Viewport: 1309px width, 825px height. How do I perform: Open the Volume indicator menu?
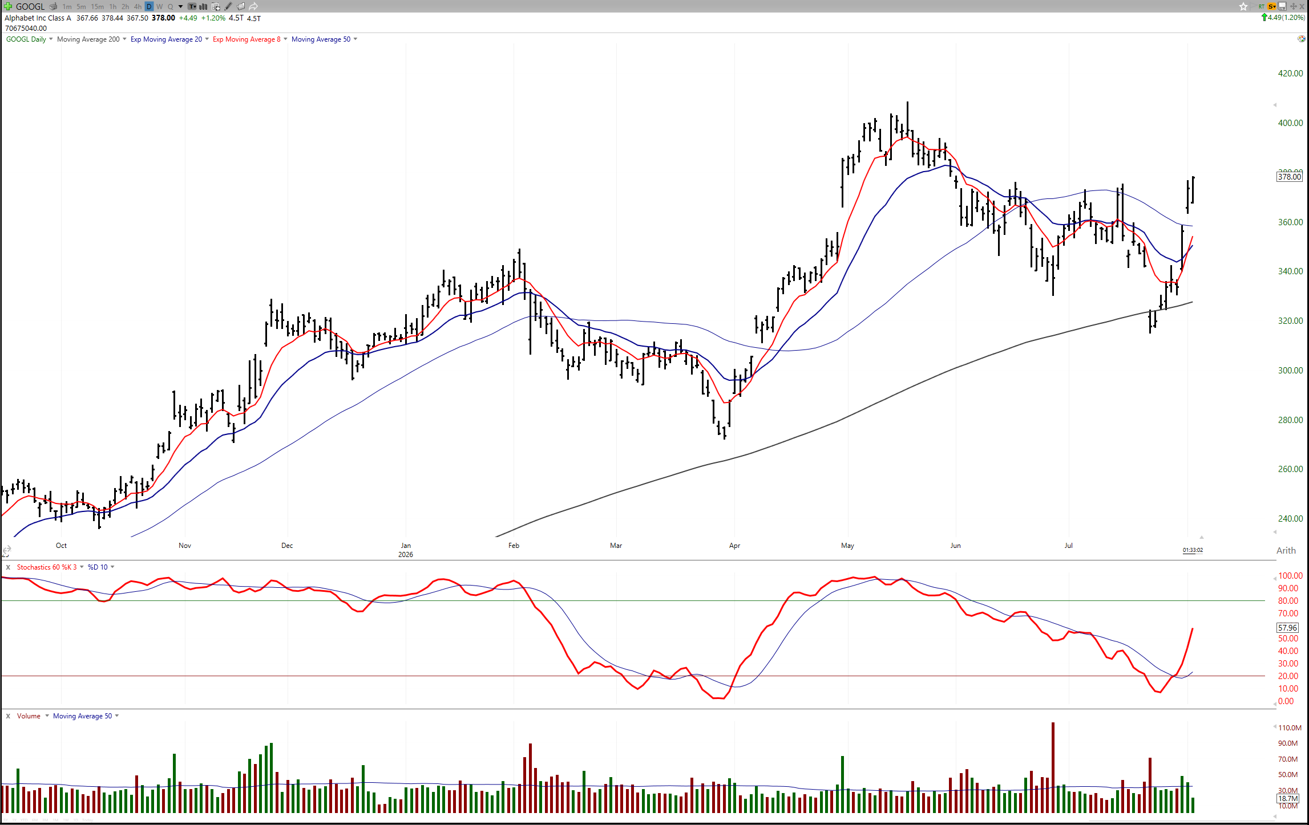[x=47, y=716]
